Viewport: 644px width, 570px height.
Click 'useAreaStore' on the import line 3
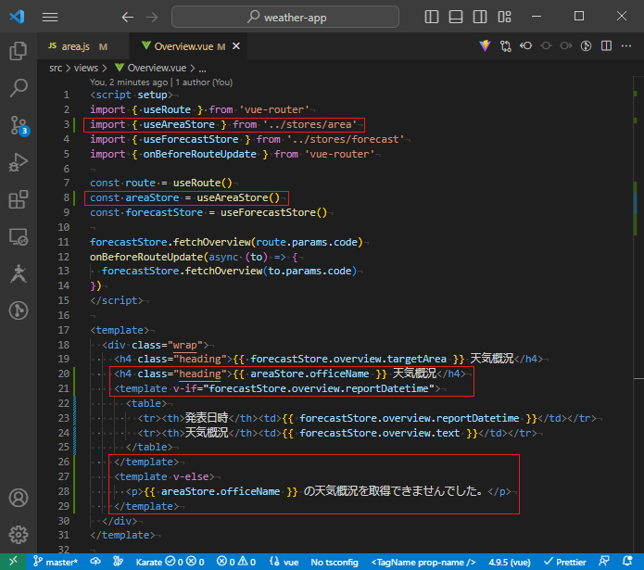tap(179, 124)
